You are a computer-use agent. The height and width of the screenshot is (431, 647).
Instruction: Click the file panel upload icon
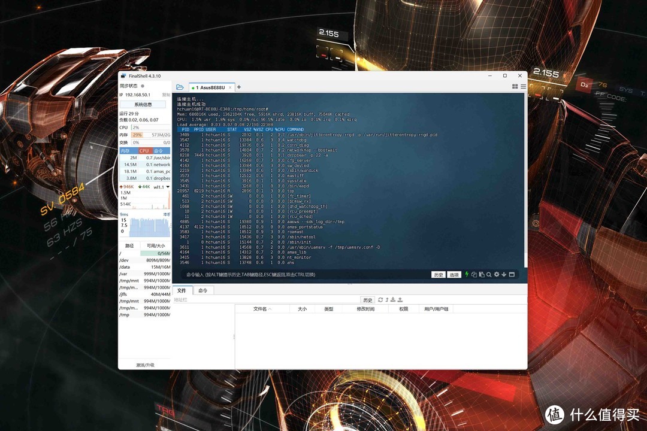[401, 300]
